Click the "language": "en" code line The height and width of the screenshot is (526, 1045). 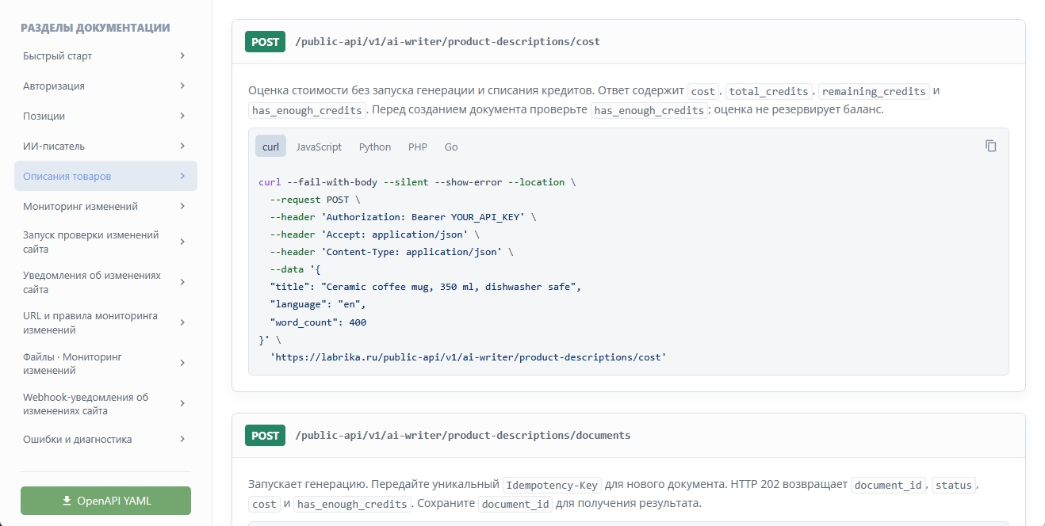coord(319,304)
